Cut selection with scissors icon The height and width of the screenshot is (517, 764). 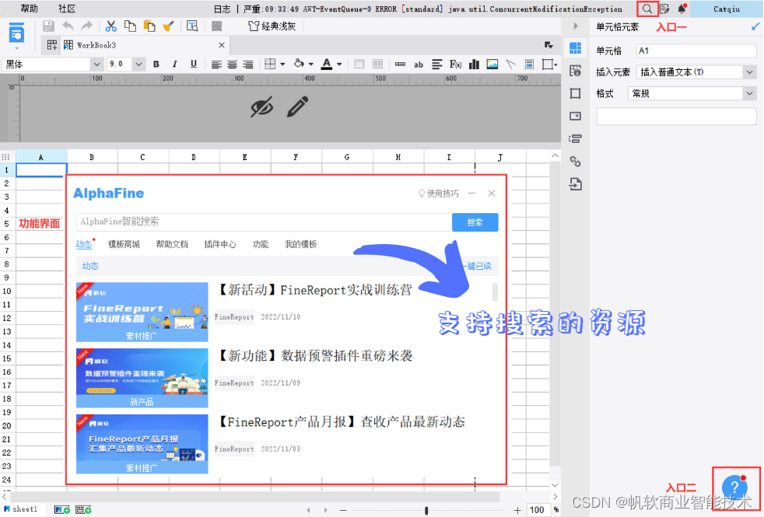(111, 26)
